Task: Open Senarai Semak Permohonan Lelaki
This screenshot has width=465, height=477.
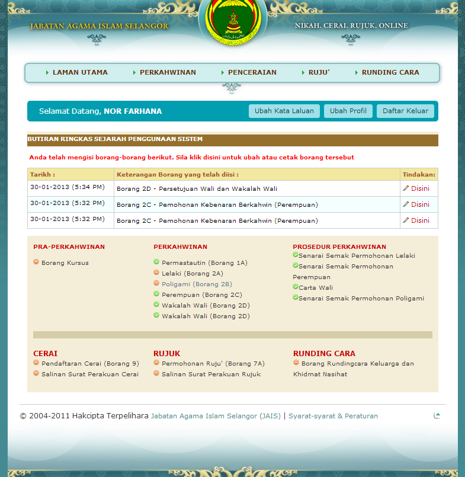Action: pos(357,256)
